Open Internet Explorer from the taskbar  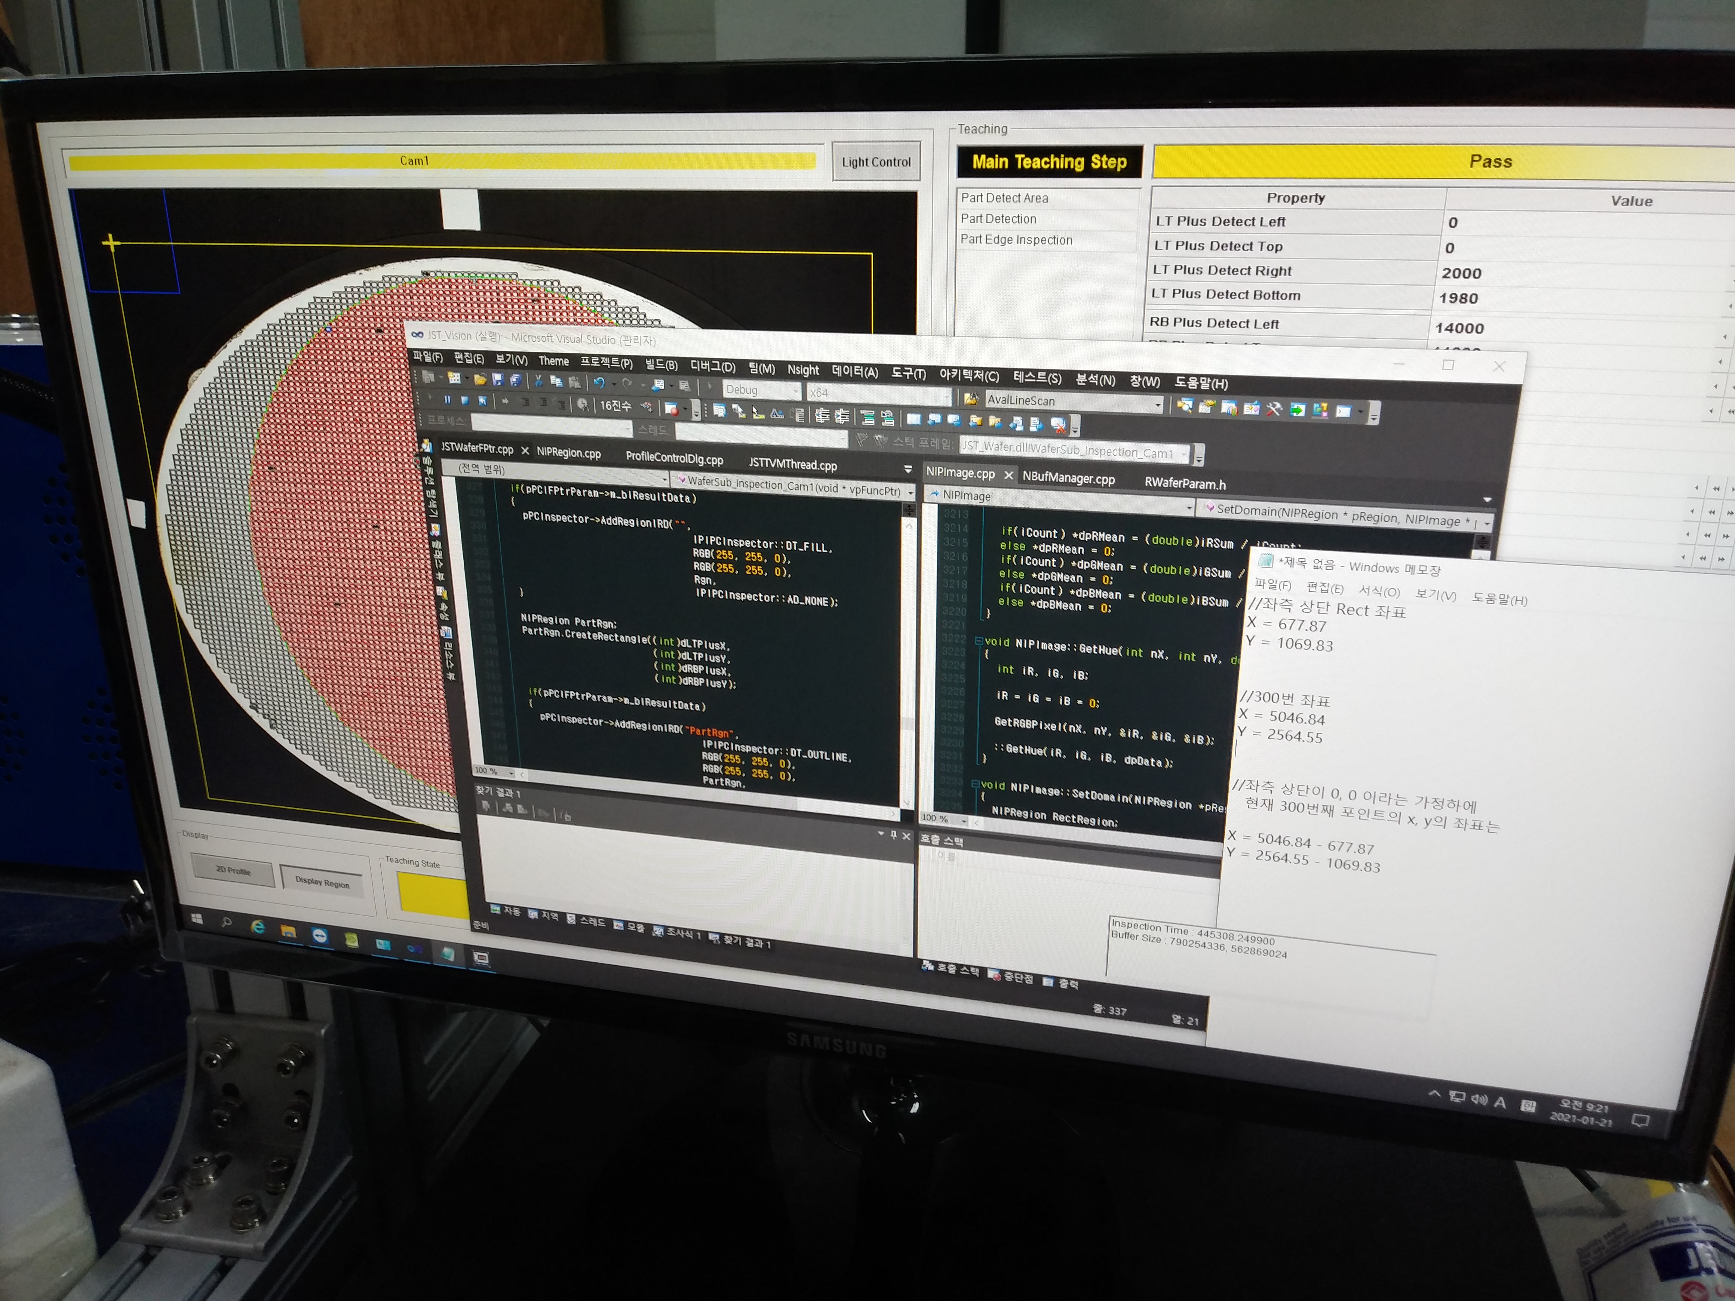click(257, 927)
